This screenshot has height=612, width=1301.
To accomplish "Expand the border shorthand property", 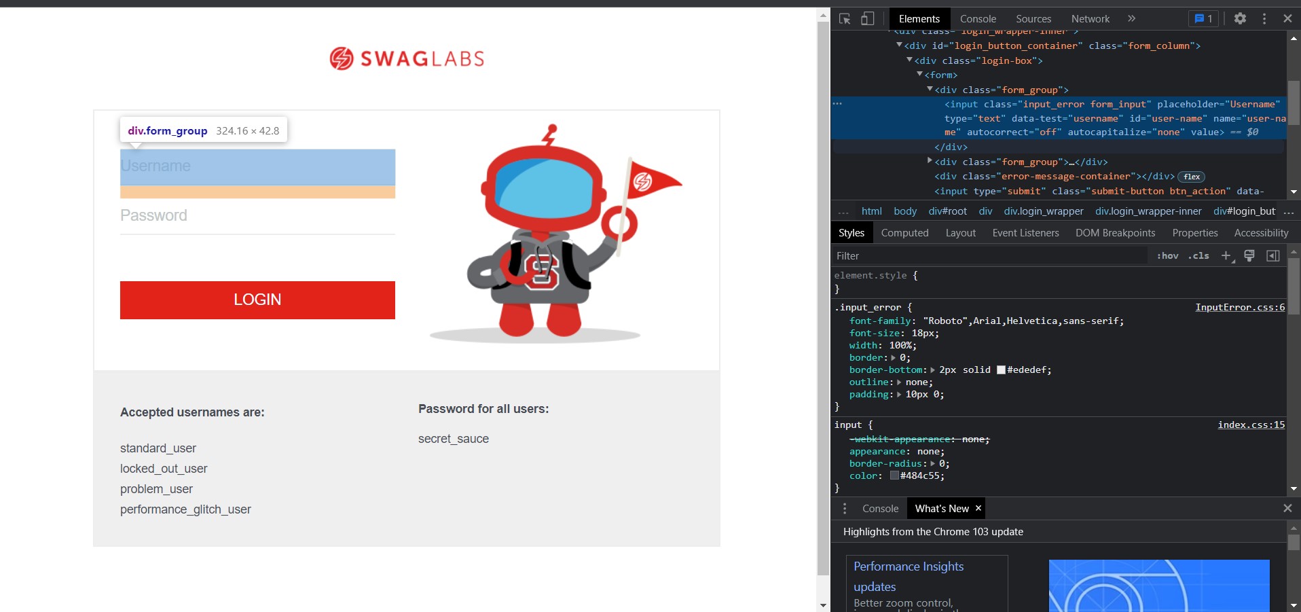I will click(x=893, y=358).
